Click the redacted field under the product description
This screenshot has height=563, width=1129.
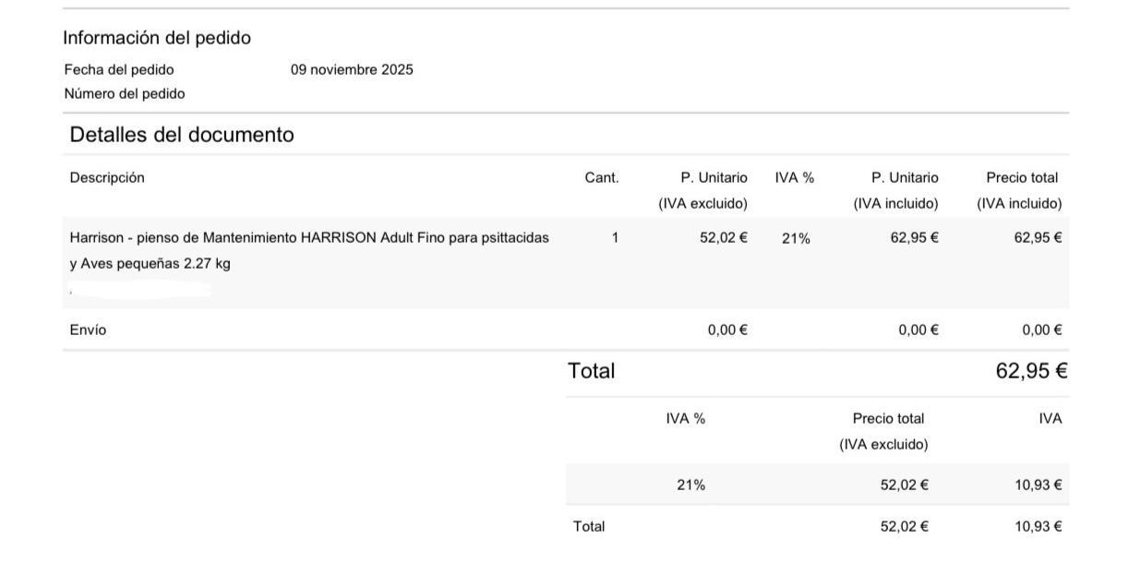[x=140, y=290]
